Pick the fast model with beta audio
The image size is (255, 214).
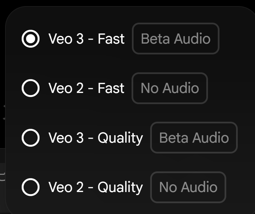pyautogui.click(x=30, y=39)
